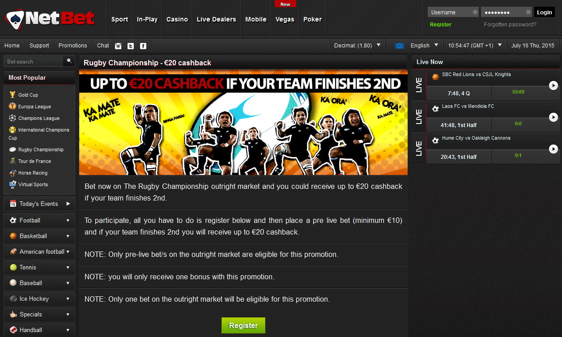Open the English language dropdown

tap(417, 45)
